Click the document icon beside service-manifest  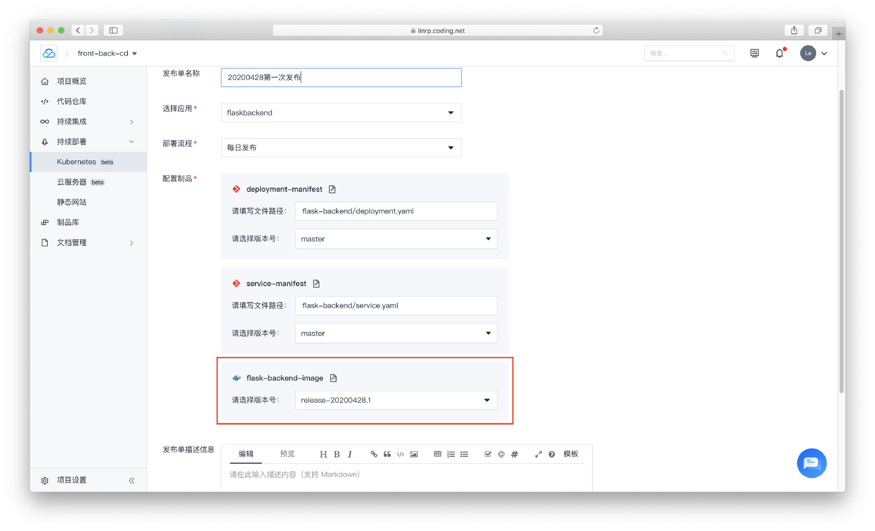click(316, 284)
